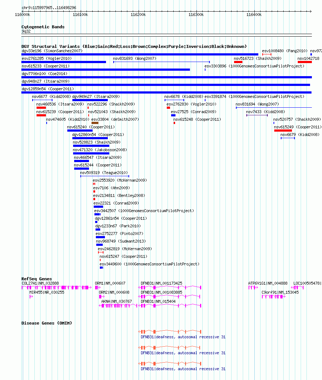The image size is (322, 380).
Task: Click the brown esv33804 (deSmith2007) complex bar
Action: 95,123
